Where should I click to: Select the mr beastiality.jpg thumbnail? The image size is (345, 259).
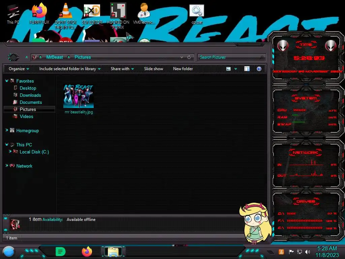[x=79, y=96]
